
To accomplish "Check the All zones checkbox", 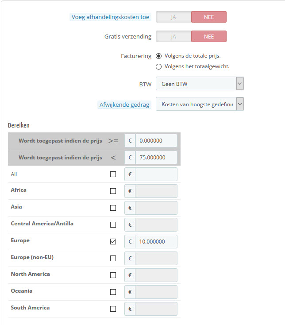I will tap(113, 174).
